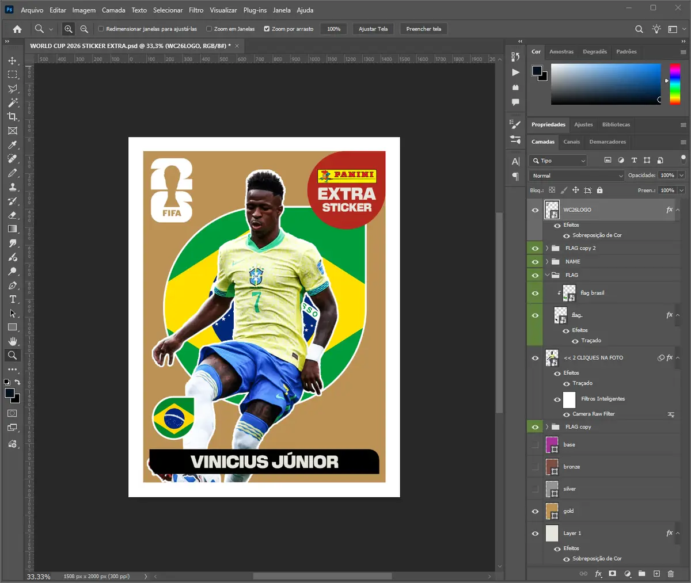This screenshot has height=583, width=691.
Task: Select the Rectangular Marquee tool
Action: 13,75
